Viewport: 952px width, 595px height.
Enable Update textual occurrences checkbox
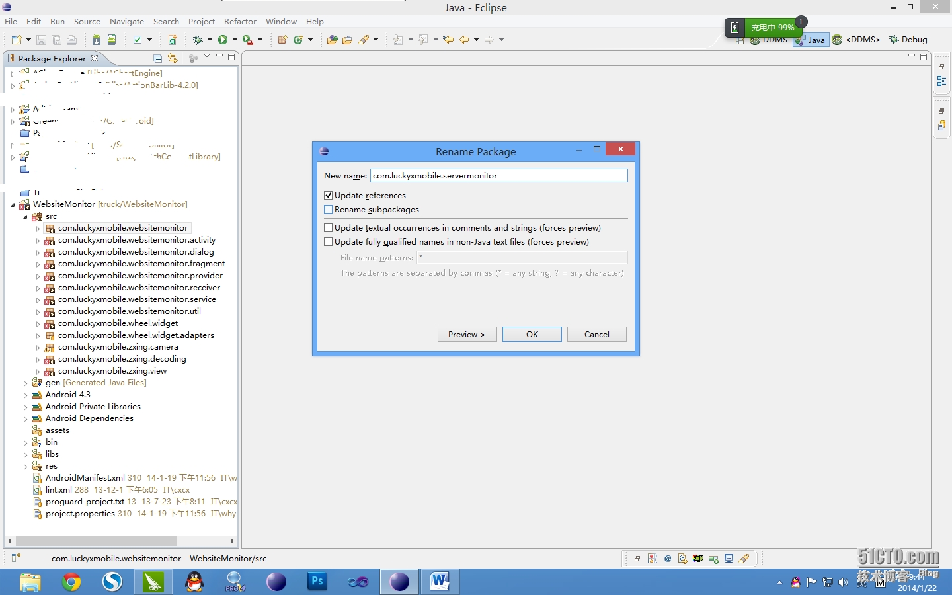329,228
